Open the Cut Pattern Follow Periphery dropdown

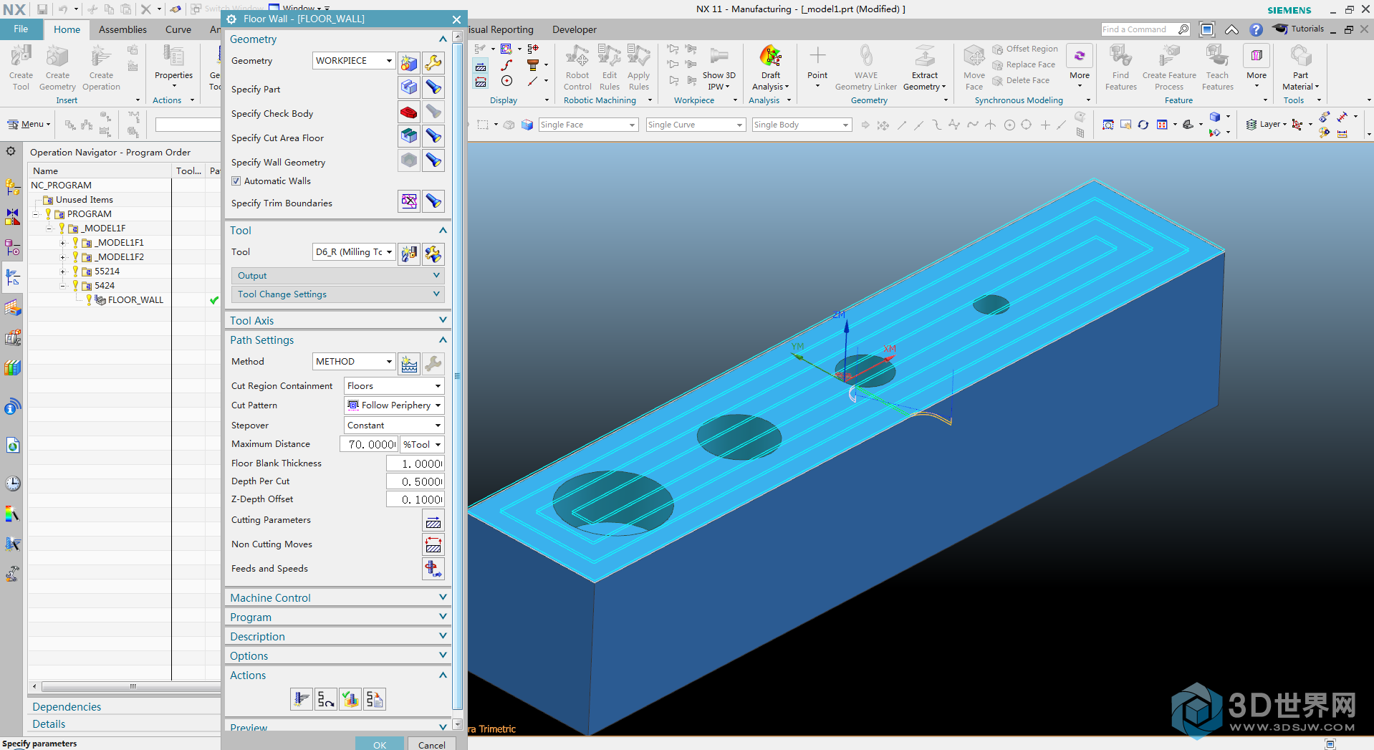click(x=394, y=405)
